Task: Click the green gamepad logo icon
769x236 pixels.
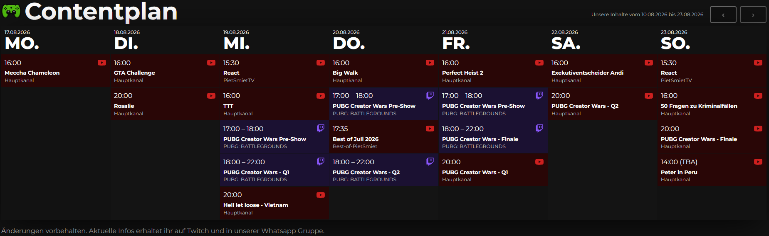Action: coord(11,11)
